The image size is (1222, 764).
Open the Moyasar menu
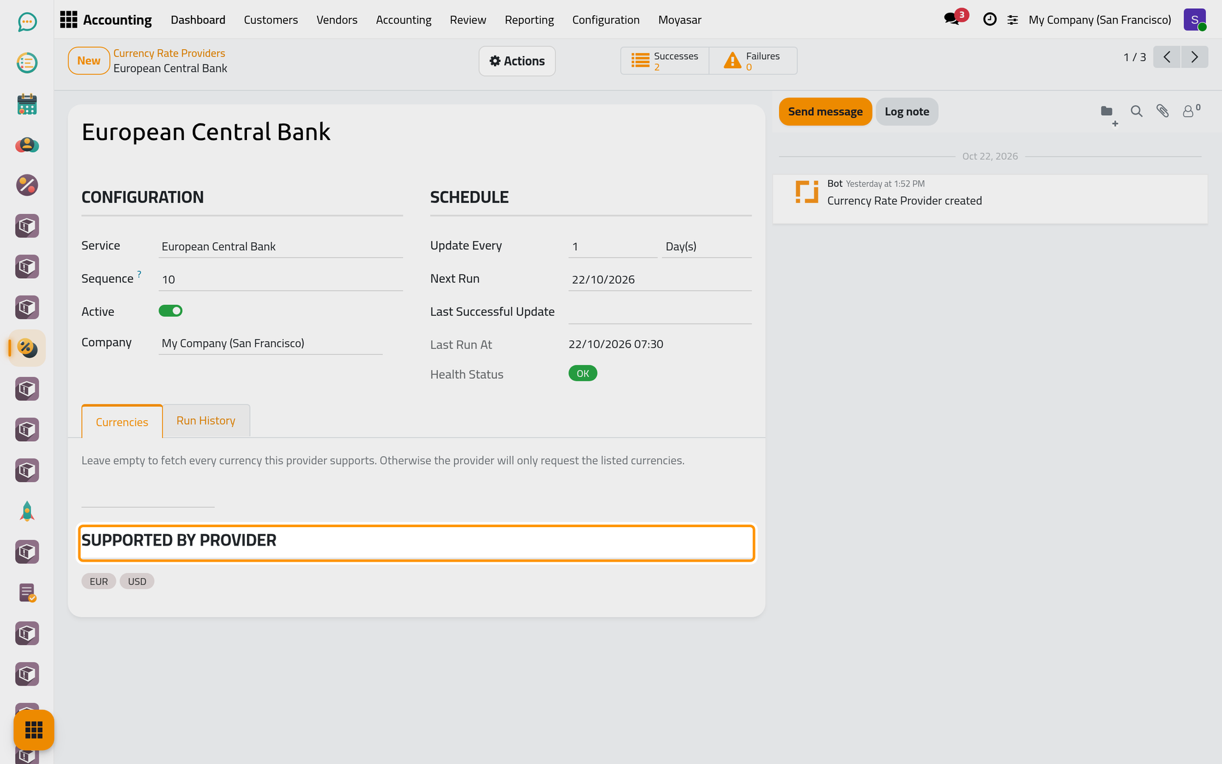679,20
